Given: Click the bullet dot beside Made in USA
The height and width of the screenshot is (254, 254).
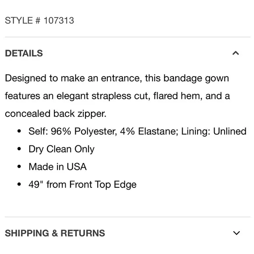Looking at the screenshot, I should 19,166.
